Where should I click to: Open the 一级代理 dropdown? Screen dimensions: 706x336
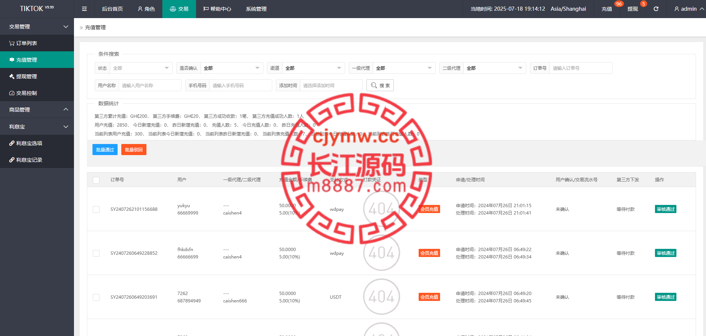coord(404,68)
